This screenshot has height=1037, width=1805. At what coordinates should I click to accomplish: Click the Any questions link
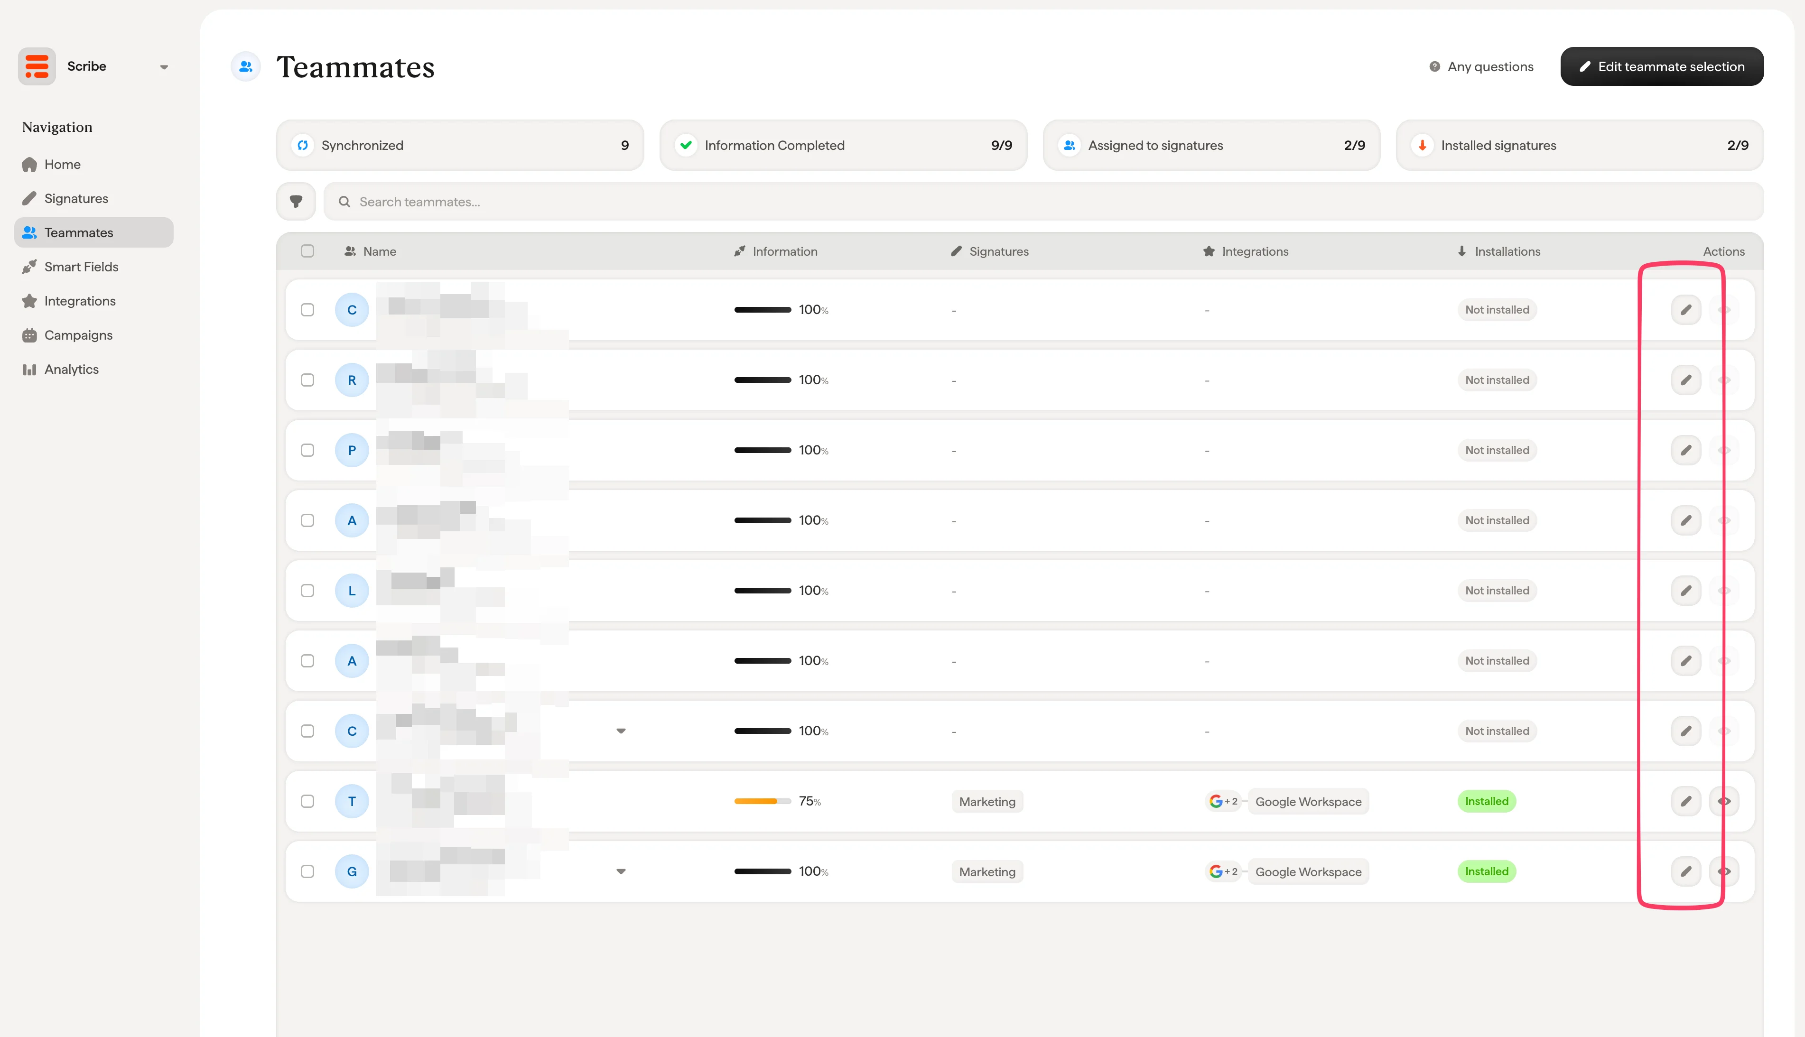coord(1481,66)
